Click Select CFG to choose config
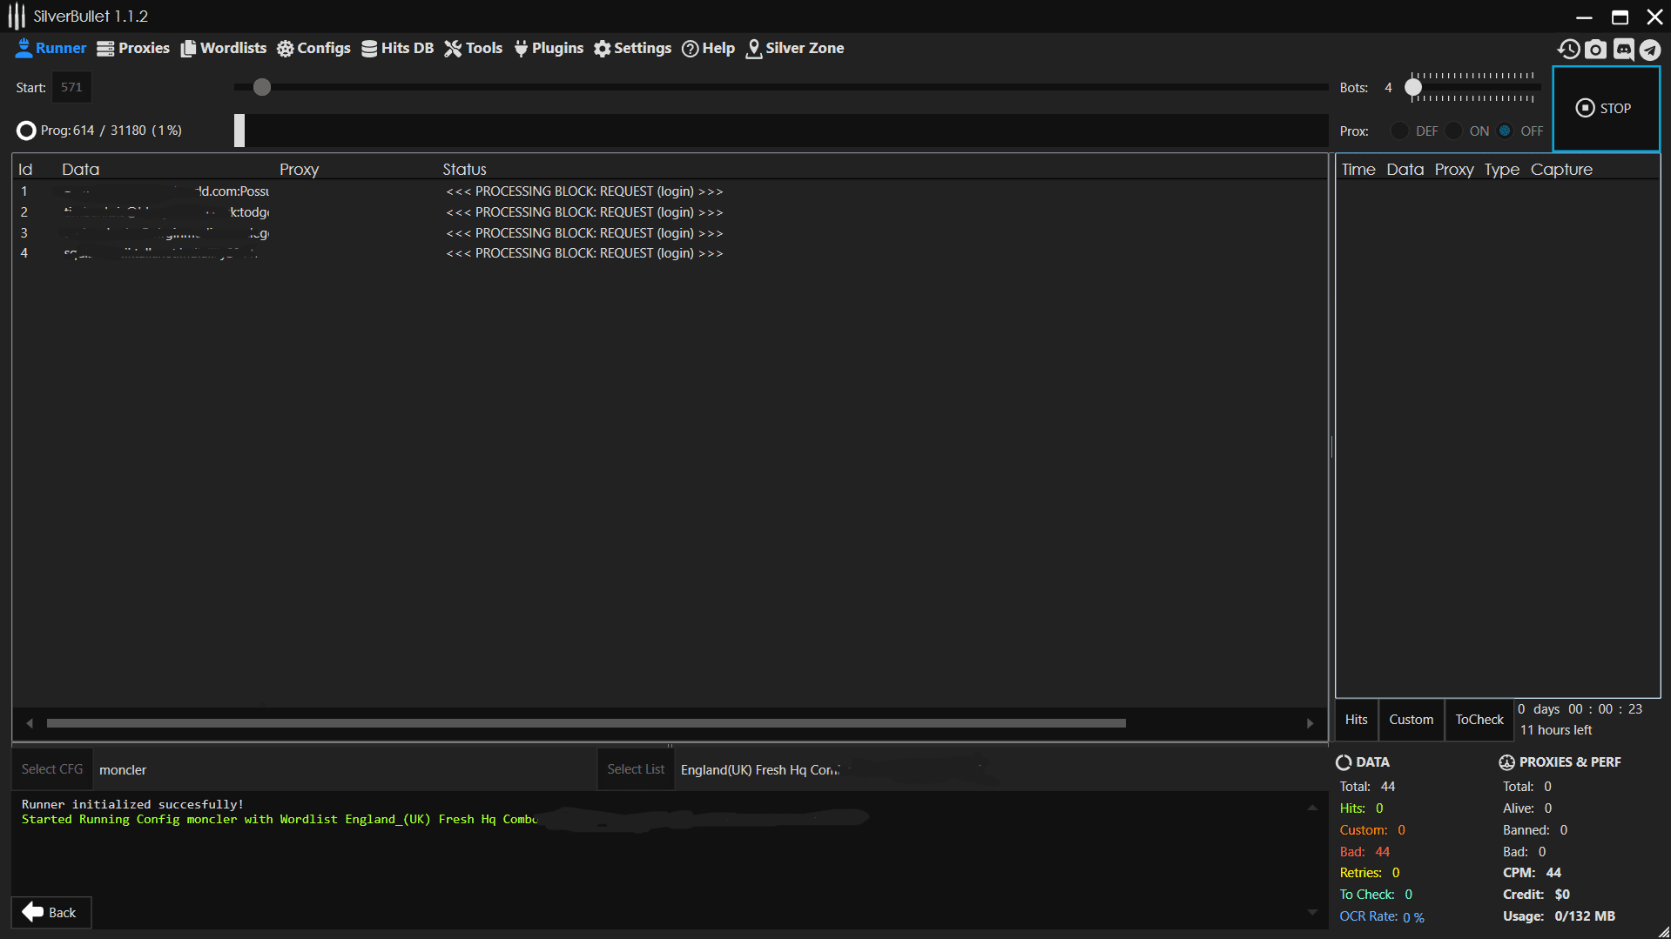 52,769
